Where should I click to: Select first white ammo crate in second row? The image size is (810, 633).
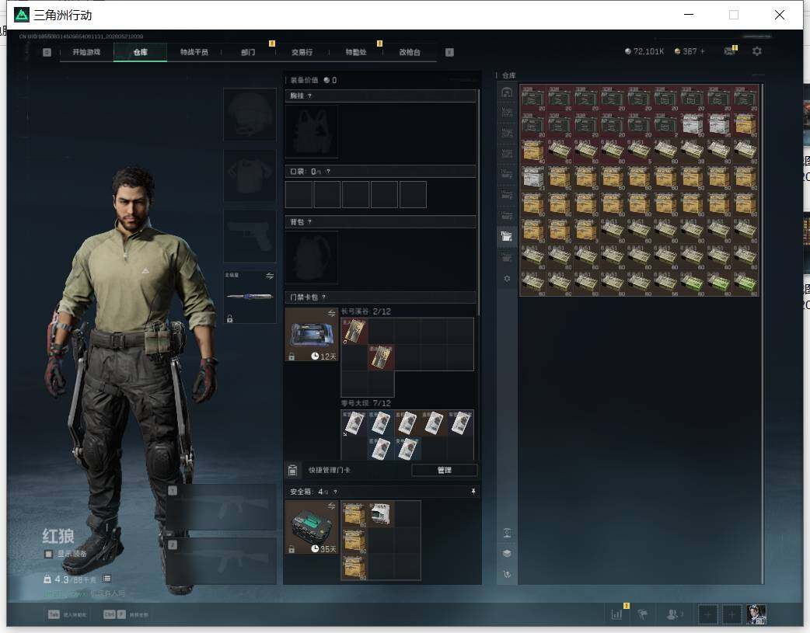pos(692,124)
